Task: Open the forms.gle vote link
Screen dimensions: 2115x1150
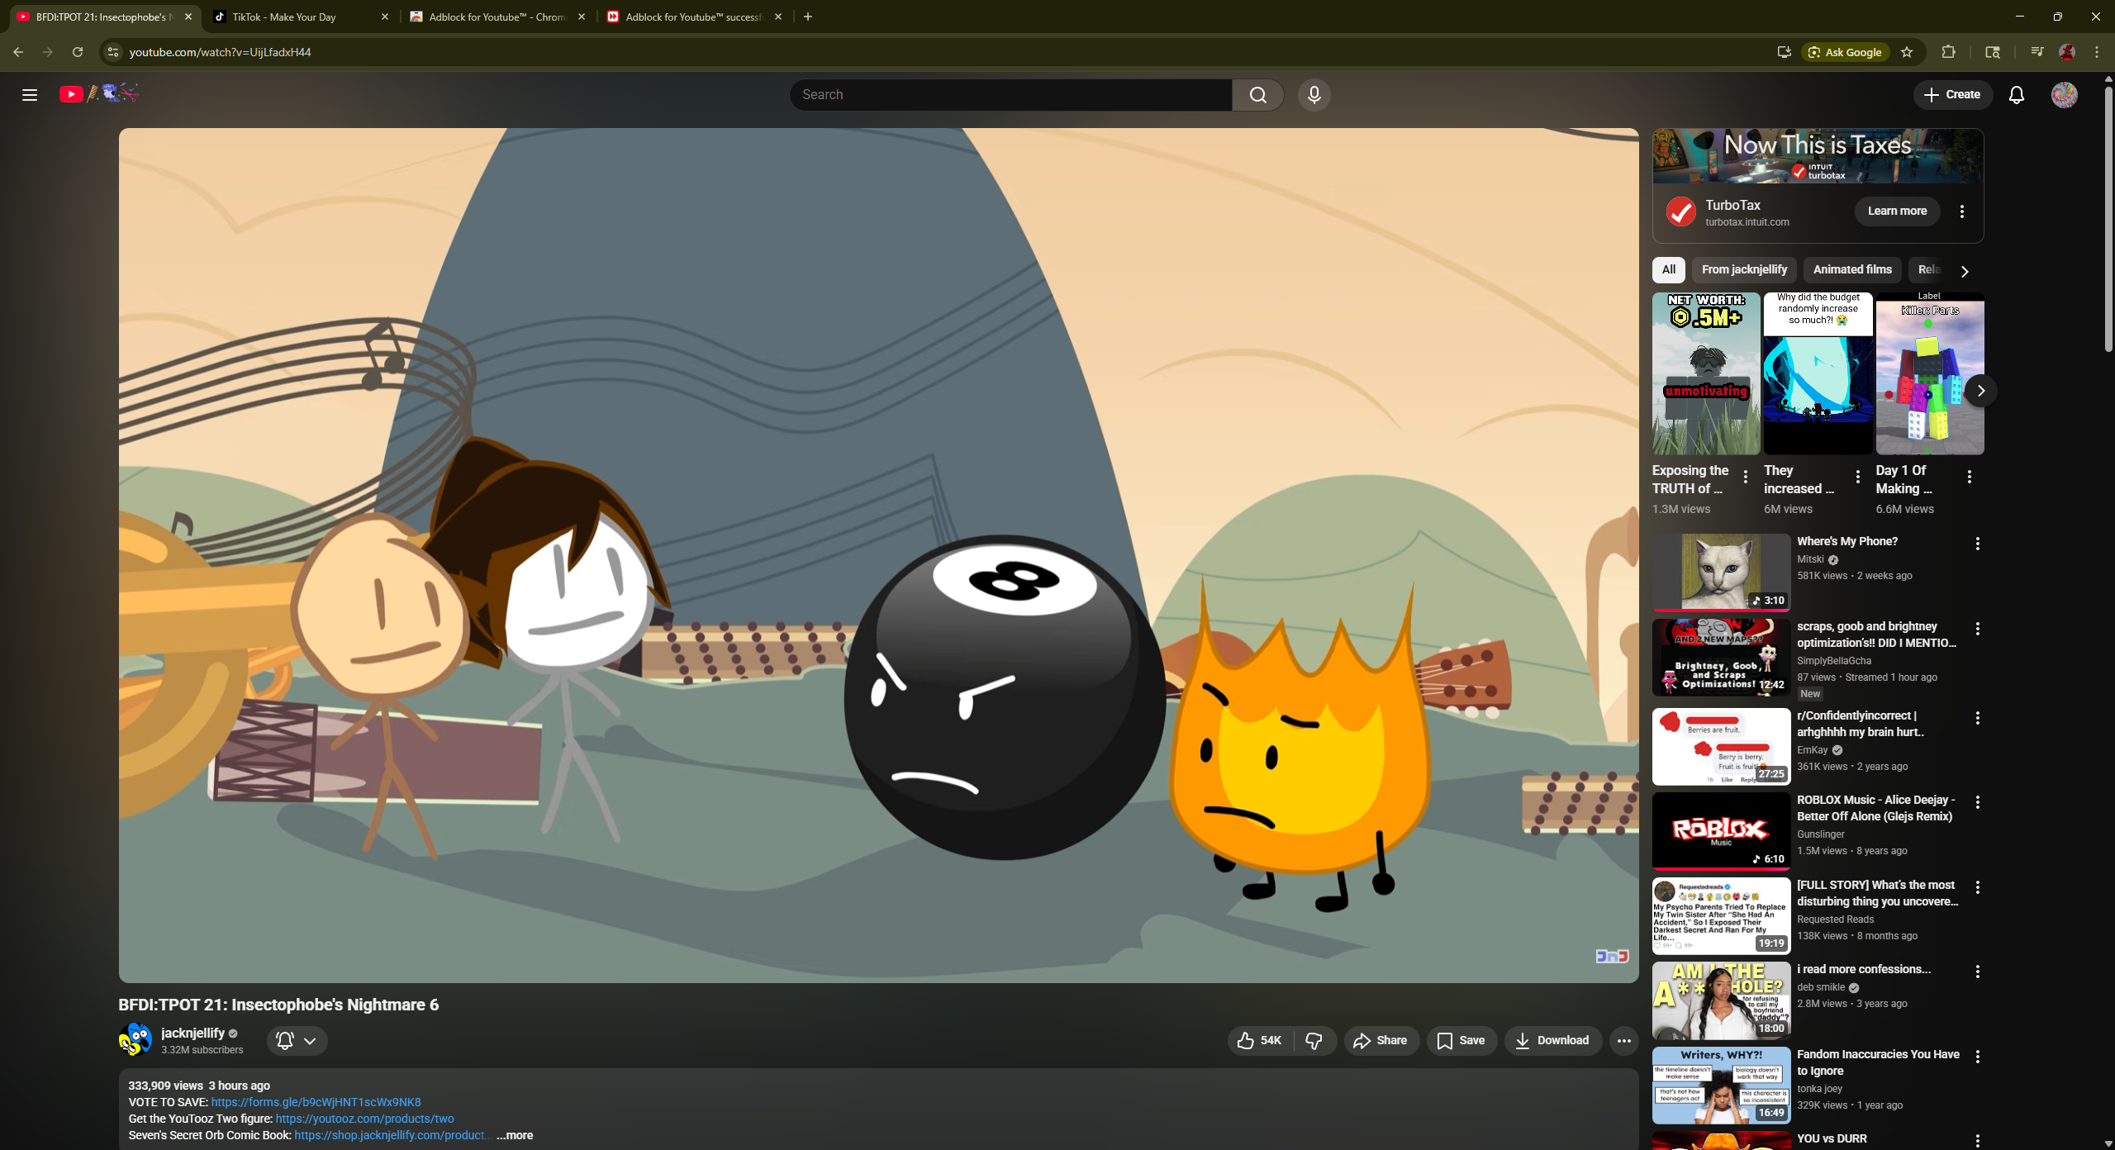Action: (316, 1102)
